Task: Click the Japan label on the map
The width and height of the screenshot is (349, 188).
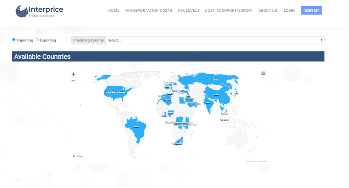Action: 236,94
